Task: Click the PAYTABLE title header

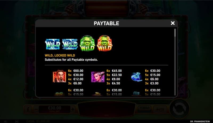Action: pos(106,23)
